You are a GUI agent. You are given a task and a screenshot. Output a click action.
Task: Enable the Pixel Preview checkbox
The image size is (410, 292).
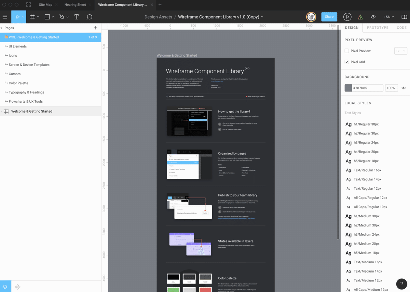[347, 51]
